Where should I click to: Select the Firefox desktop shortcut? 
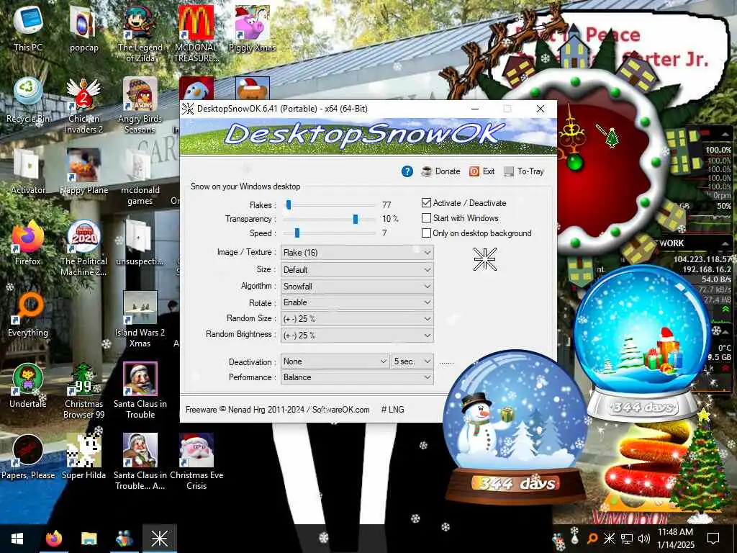pyautogui.click(x=28, y=243)
